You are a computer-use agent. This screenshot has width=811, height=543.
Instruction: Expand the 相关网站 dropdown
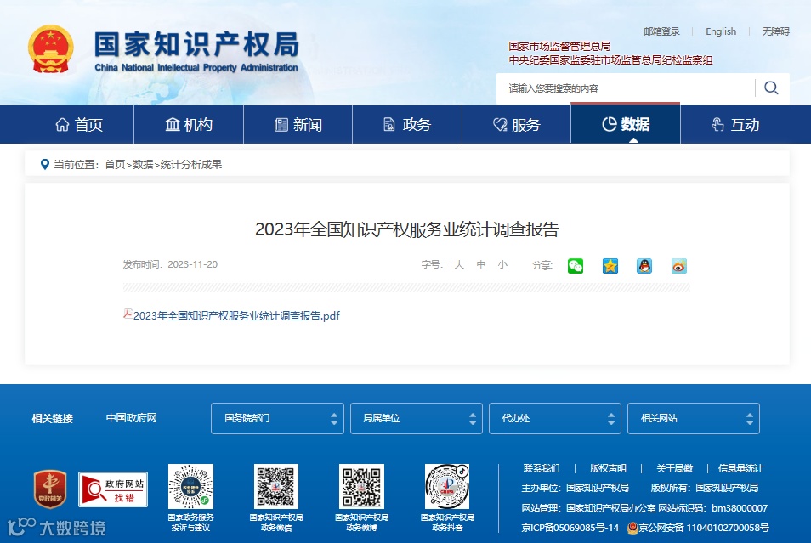(x=694, y=418)
